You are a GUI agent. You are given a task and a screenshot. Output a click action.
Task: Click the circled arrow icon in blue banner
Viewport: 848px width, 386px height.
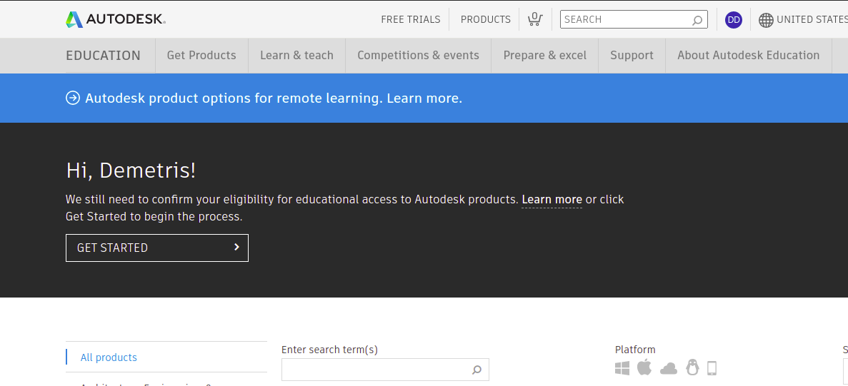[73, 98]
